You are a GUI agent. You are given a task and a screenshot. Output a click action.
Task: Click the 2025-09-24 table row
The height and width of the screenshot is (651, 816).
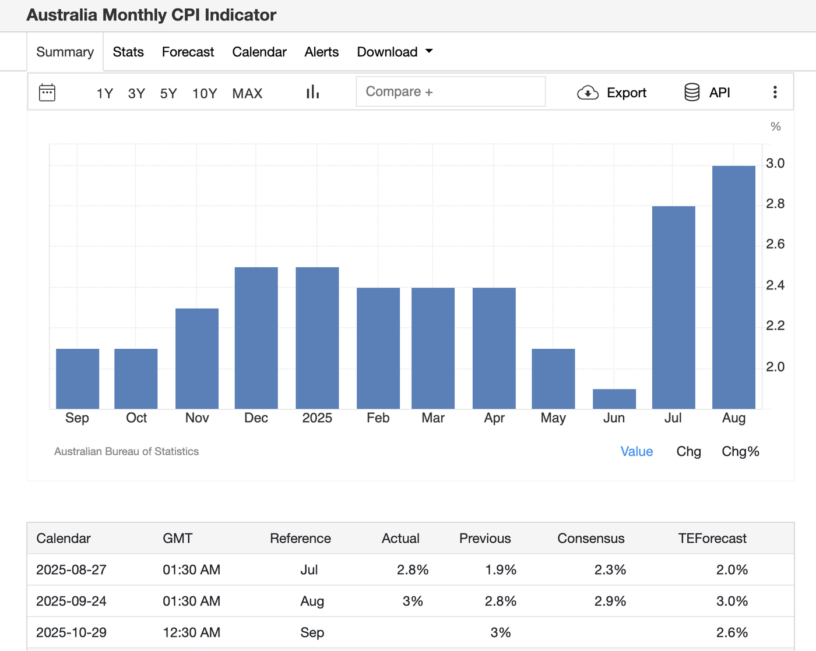[x=408, y=601]
